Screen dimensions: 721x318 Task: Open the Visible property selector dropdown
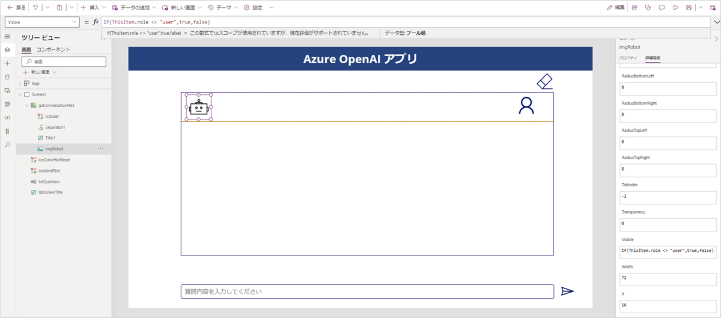tap(41, 22)
